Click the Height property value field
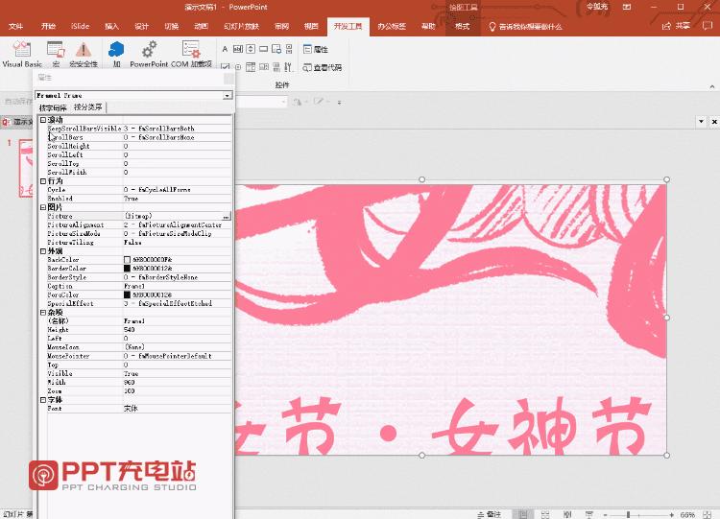720x519 pixels. point(177,329)
